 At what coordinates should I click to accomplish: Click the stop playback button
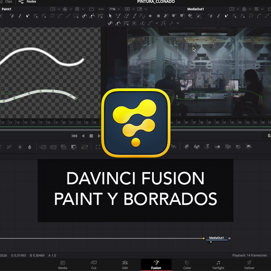(91, 136)
